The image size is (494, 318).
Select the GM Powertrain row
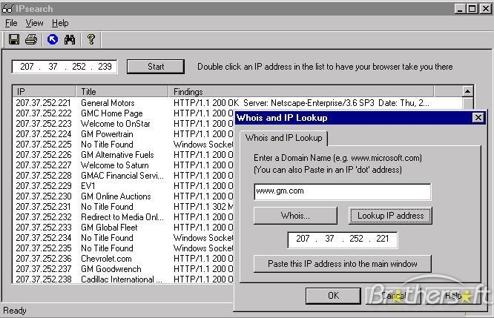tap(123, 134)
